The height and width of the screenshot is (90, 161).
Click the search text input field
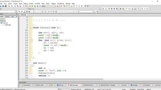pos(85,12)
